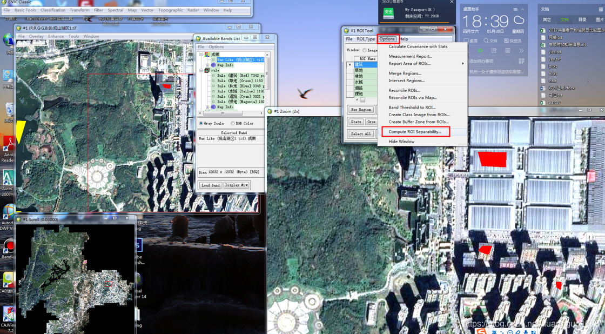This screenshot has width=605, height=334.
Task: Click the Select All button in ROI Tool
Action: coord(361,134)
